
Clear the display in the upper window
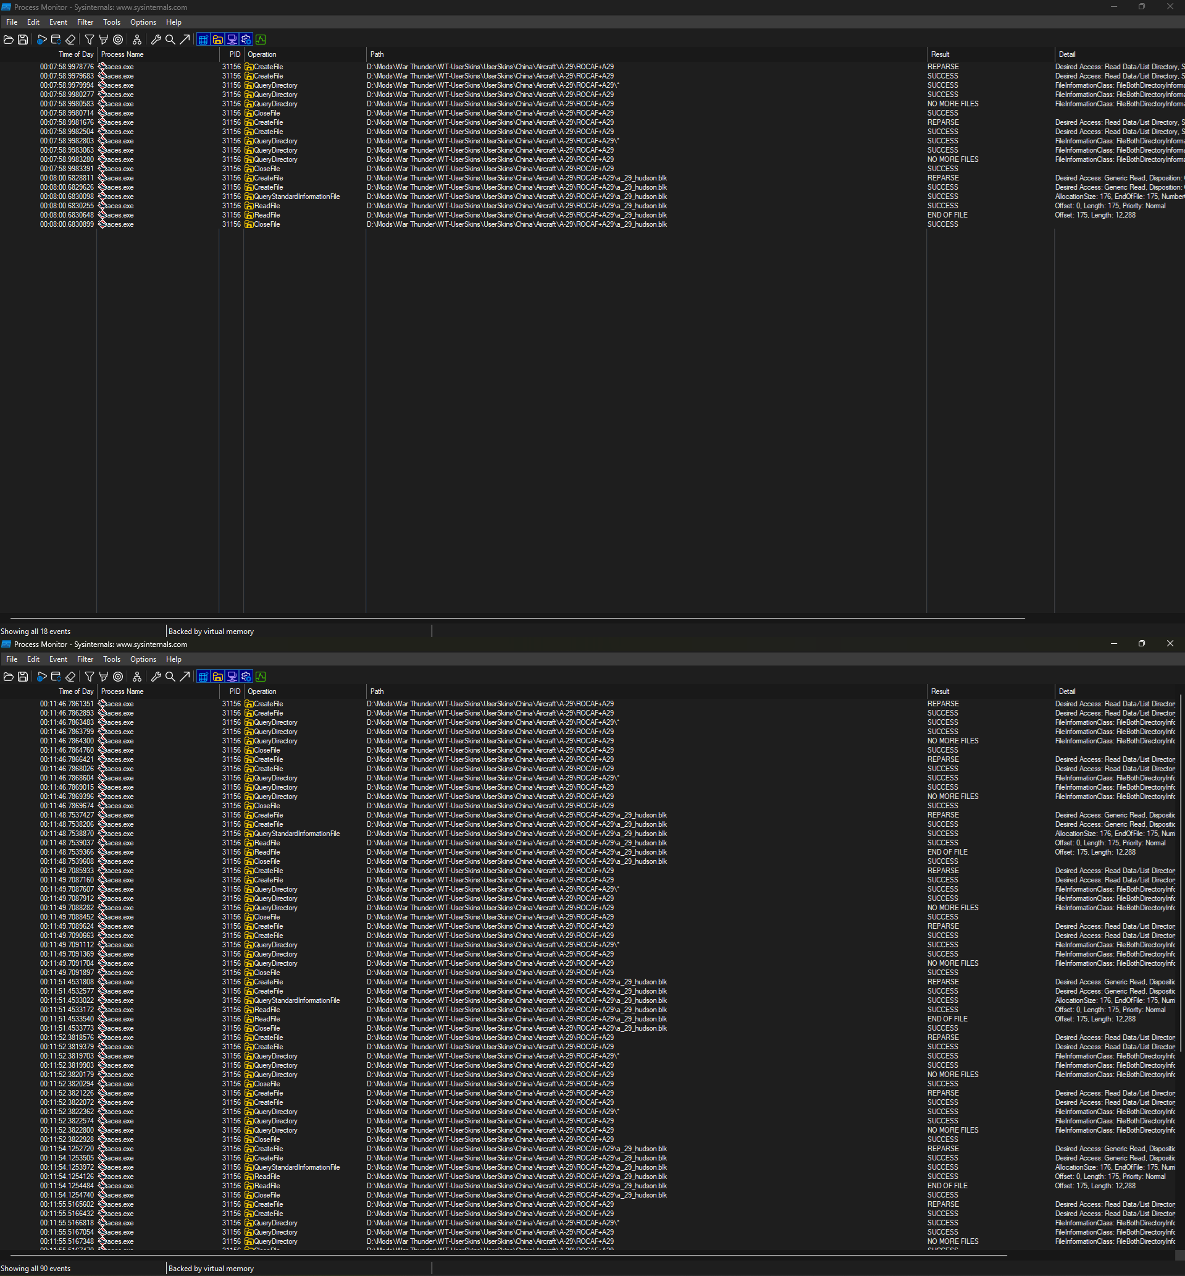70,40
